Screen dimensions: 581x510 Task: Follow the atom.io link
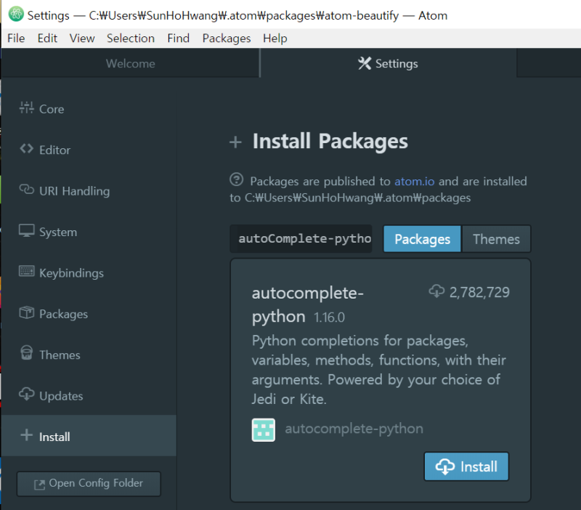(x=414, y=181)
